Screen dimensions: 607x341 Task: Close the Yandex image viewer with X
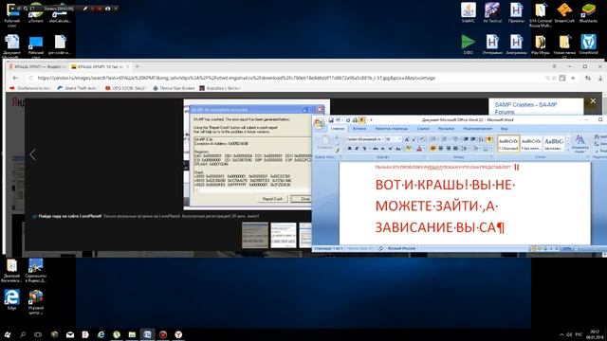593,101
